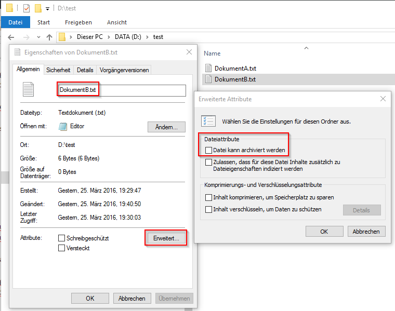
Task: Click the created date ending 19:29:47
Action: pos(99,191)
